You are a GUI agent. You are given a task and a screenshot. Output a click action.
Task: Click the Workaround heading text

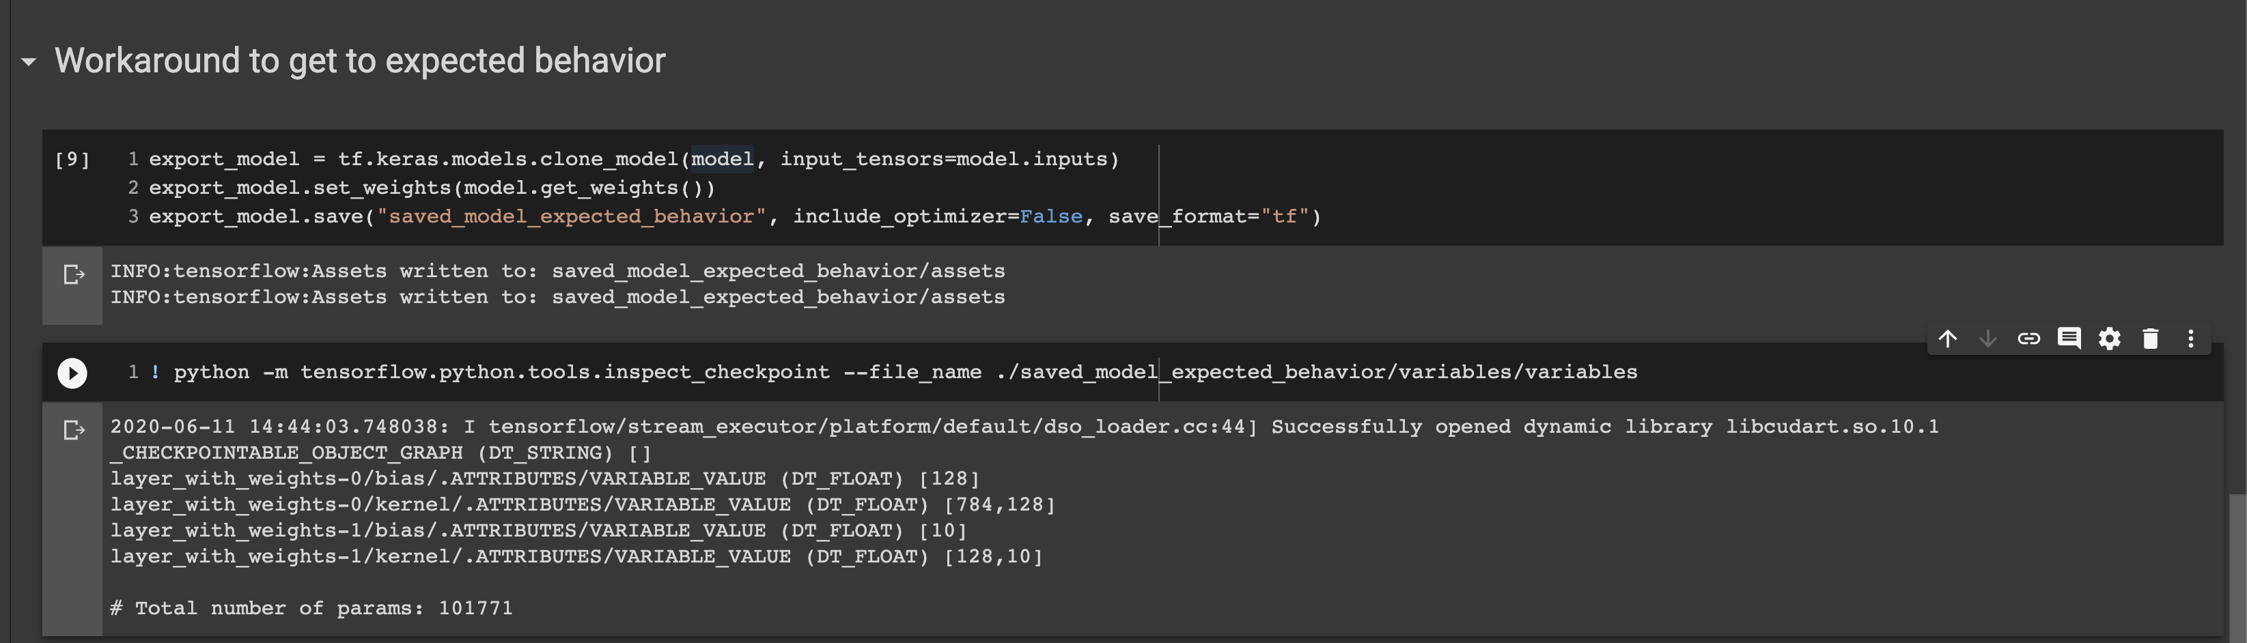(359, 61)
